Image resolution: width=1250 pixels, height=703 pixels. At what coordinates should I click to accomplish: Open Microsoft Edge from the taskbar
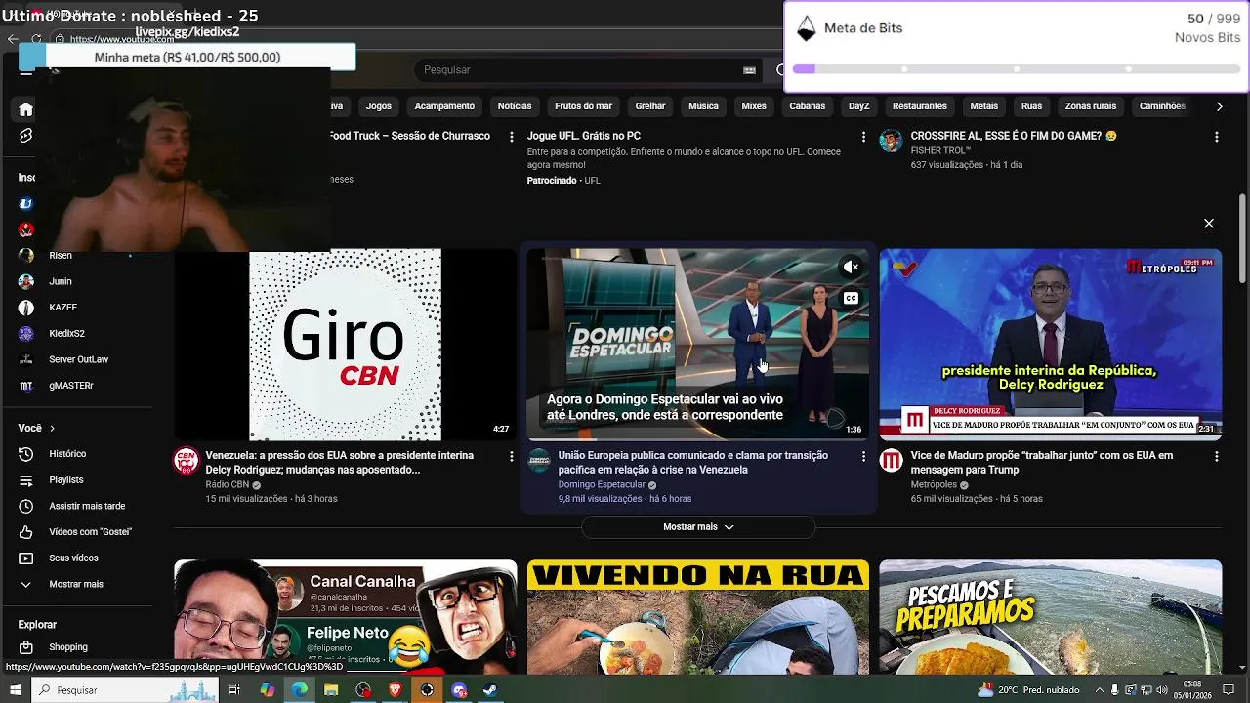pos(299,690)
